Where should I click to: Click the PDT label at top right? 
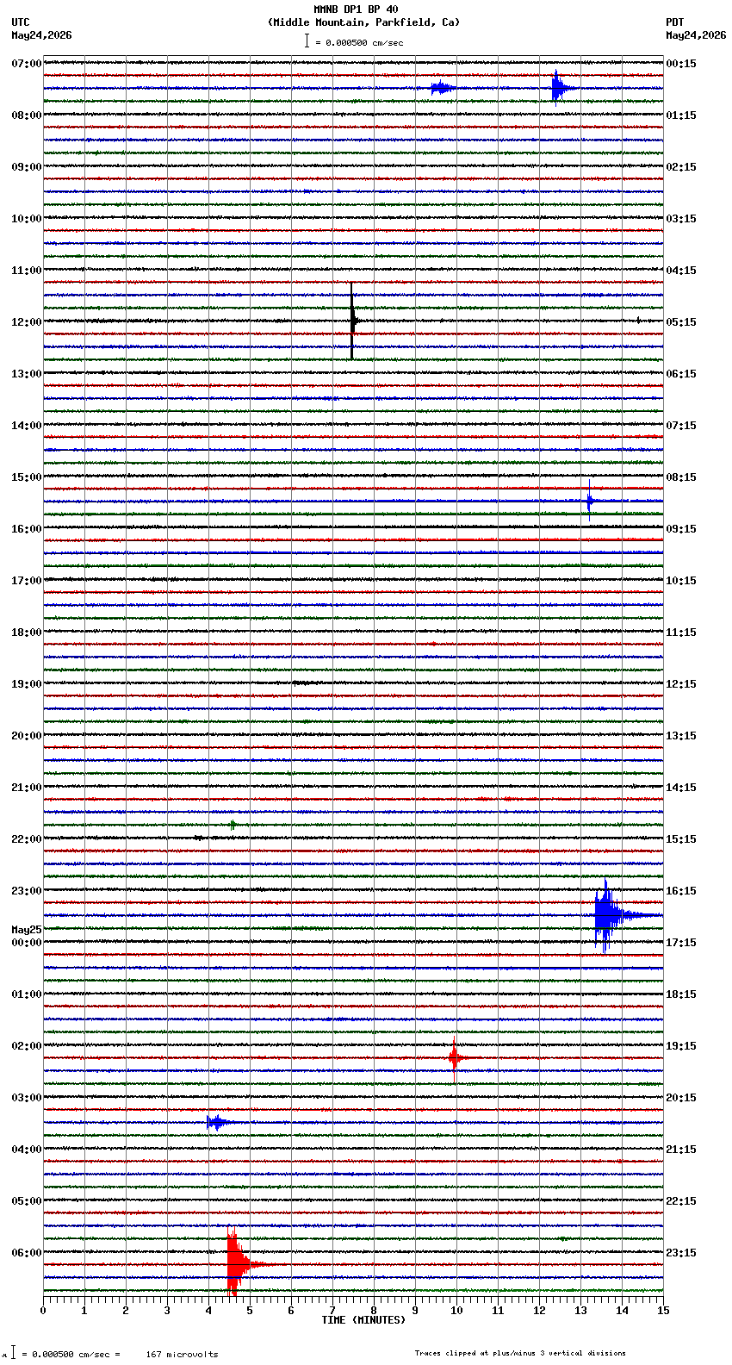pos(674,22)
